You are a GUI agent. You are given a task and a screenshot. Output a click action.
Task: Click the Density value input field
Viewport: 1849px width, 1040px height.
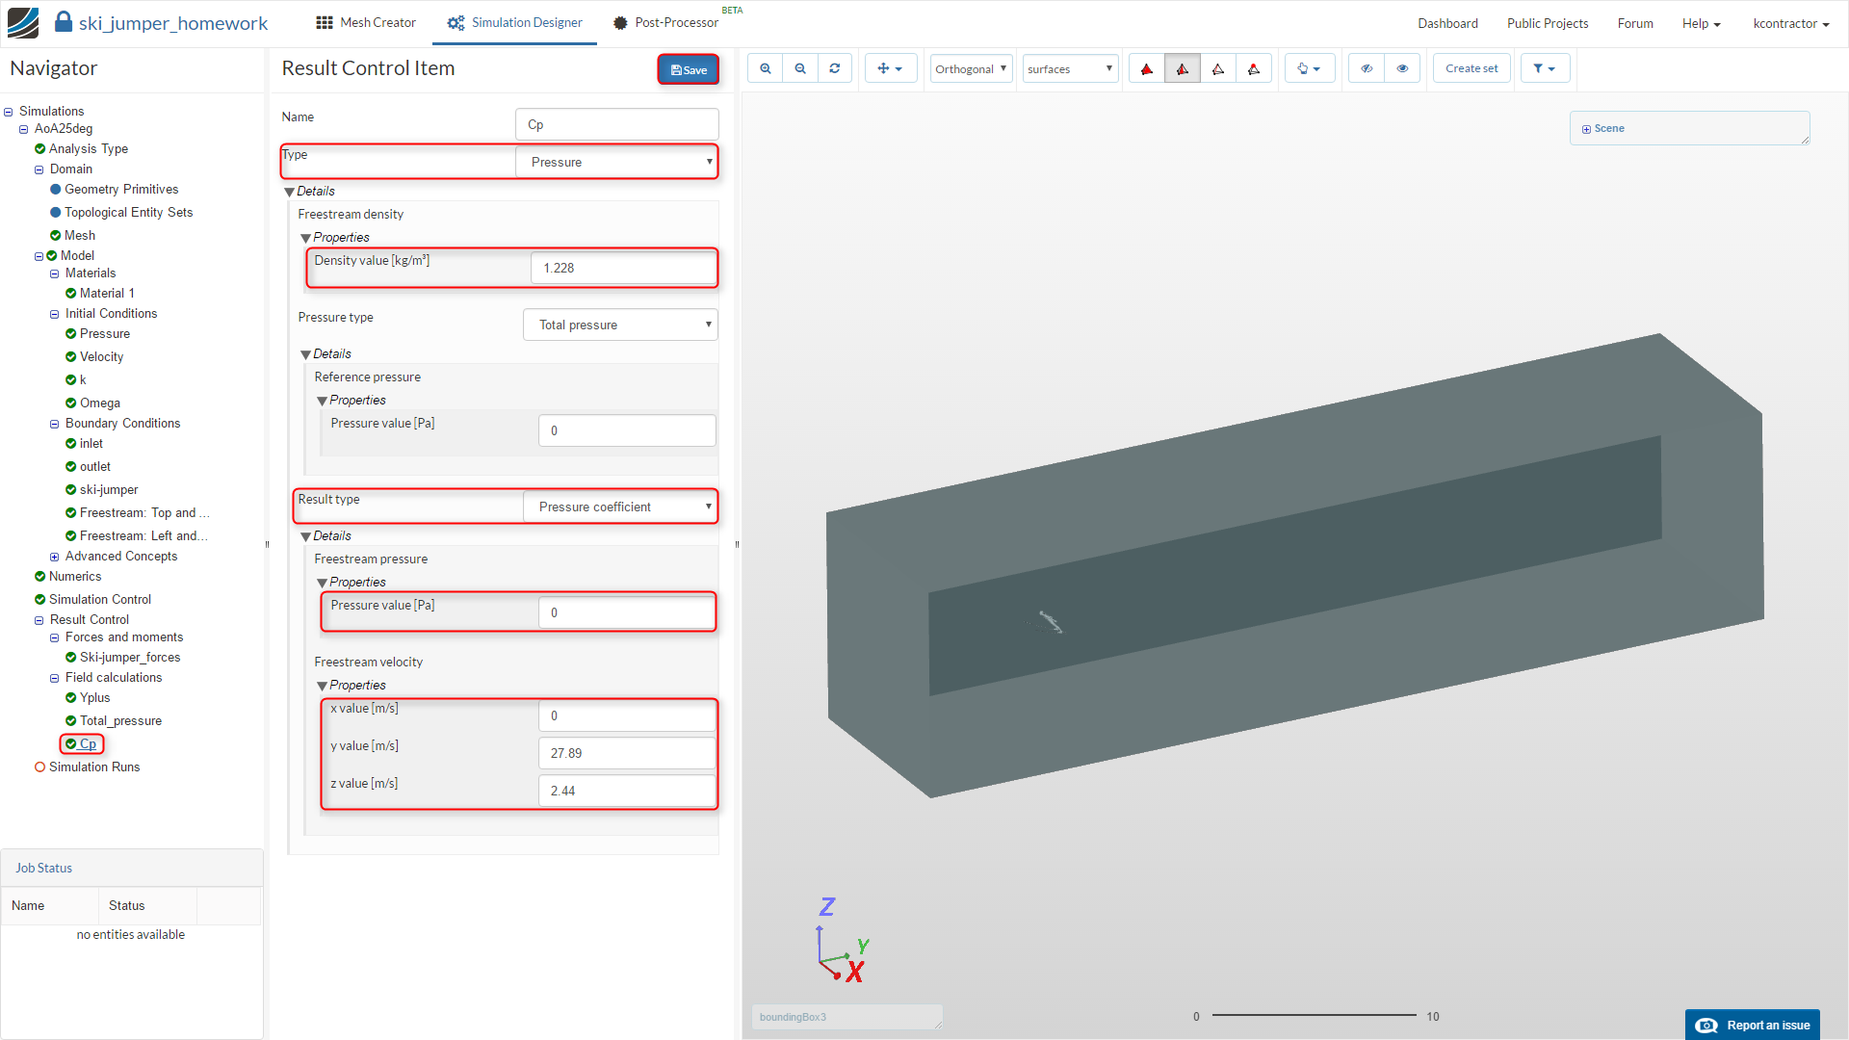point(623,268)
